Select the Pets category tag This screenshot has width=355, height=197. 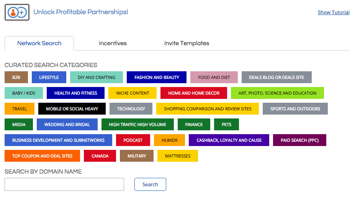point(226,125)
